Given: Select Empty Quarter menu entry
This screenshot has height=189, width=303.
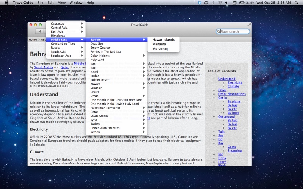Looking at the screenshot, I should (117, 48).
